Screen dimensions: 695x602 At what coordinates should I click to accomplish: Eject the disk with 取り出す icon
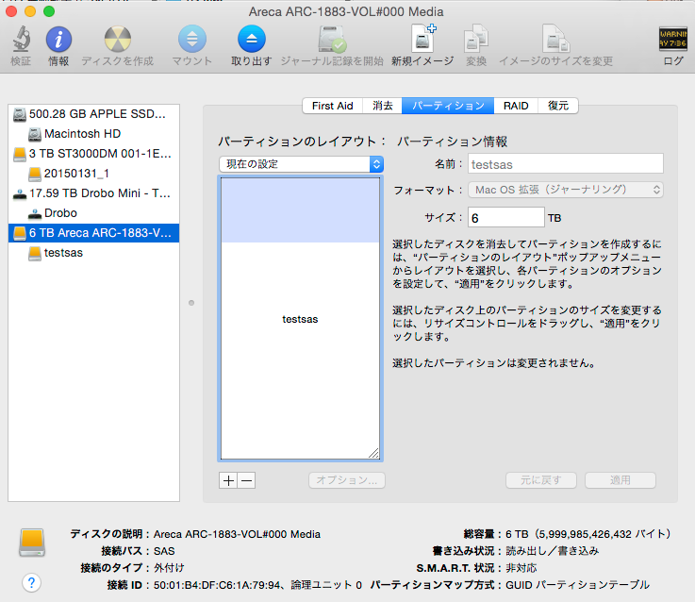pos(252,39)
